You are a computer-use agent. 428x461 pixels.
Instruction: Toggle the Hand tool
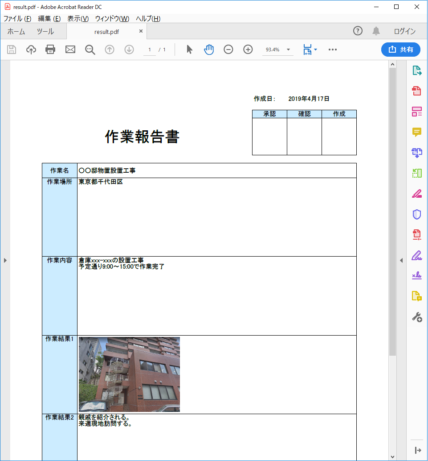click(x=208, y=50)
